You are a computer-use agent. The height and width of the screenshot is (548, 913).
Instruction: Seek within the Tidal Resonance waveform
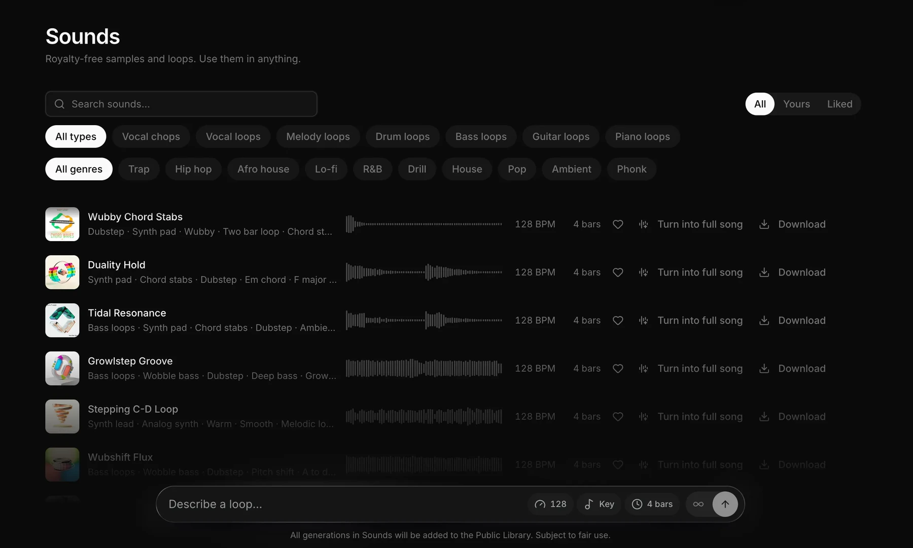tap(424, 321)
